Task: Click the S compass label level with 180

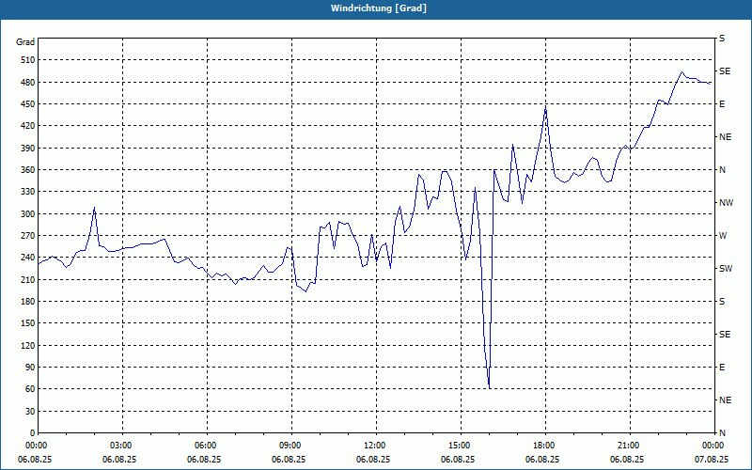Action: (x=722, y=302)
